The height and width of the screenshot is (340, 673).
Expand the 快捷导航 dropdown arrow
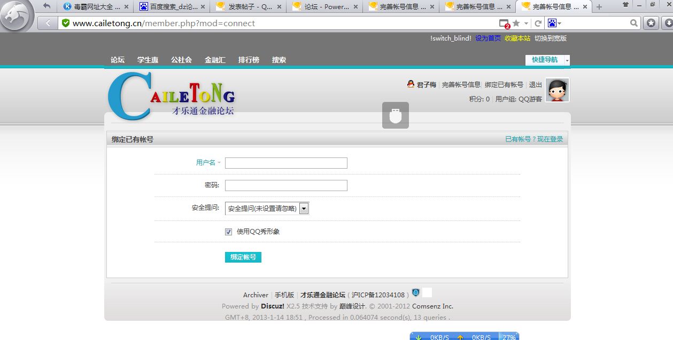coord(567,60)
